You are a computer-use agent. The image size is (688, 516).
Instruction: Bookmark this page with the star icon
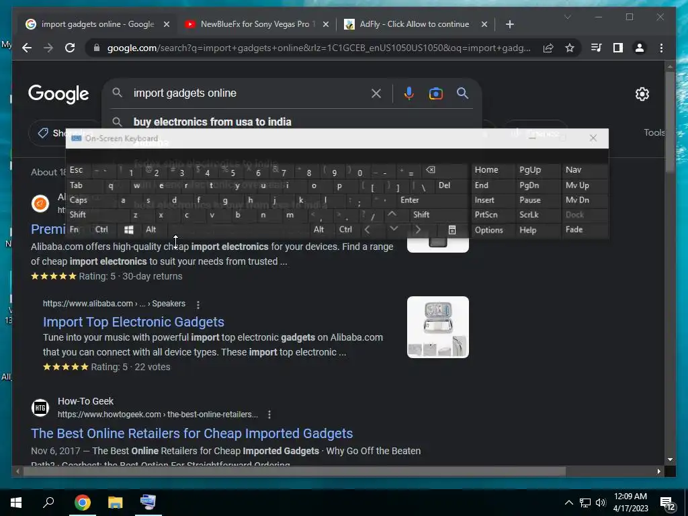[x=570, y=48]
